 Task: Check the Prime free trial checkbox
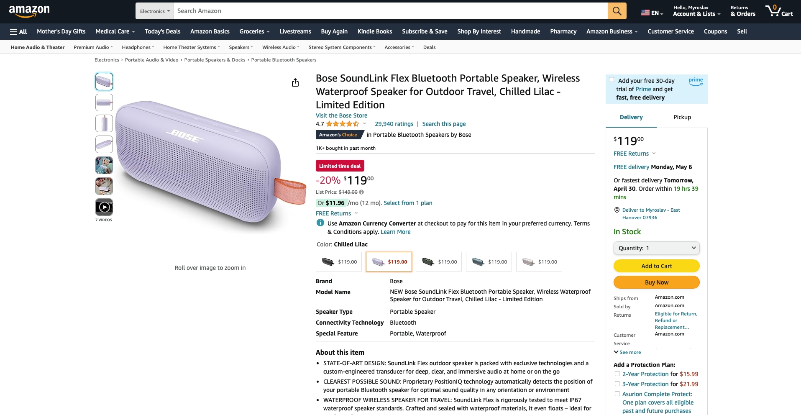[612, 80]
